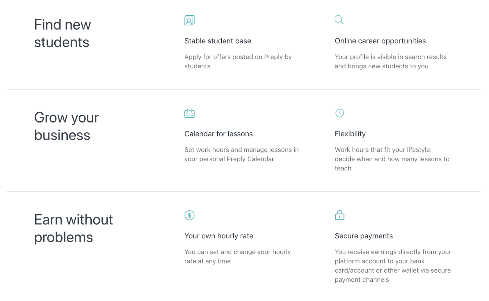Screen dimensions: 489x301
Task: Click the "Set work hours" description text
Action: [241, 154]
